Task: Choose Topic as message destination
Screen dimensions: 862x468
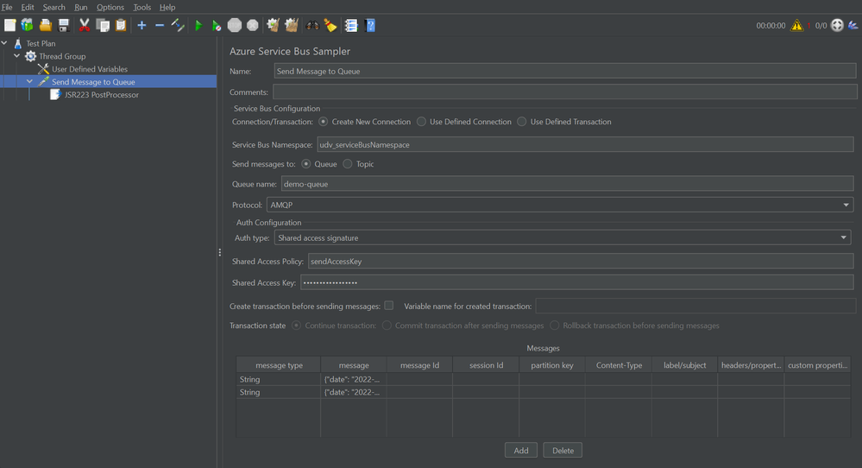Action: [x=348, y=164]
